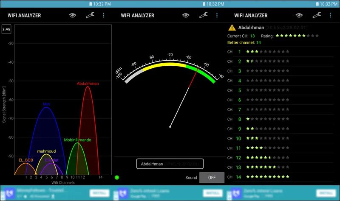Tap the Sound label beside the toggle
Image resolution: width=340 pixels, height=201 pixels.
point(191,178)
